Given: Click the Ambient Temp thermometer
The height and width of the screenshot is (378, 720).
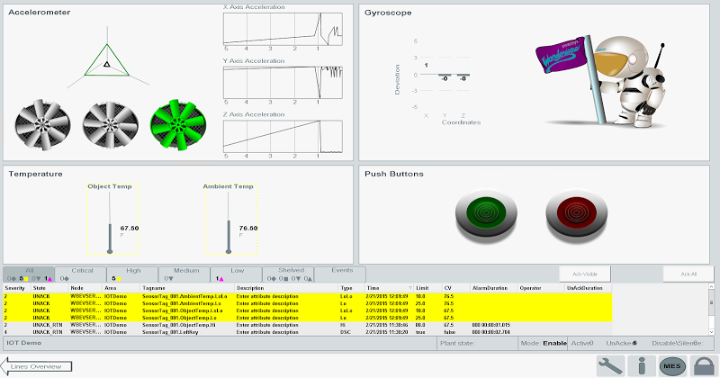Looking at the screenshot, I should [x=229, y=222].
